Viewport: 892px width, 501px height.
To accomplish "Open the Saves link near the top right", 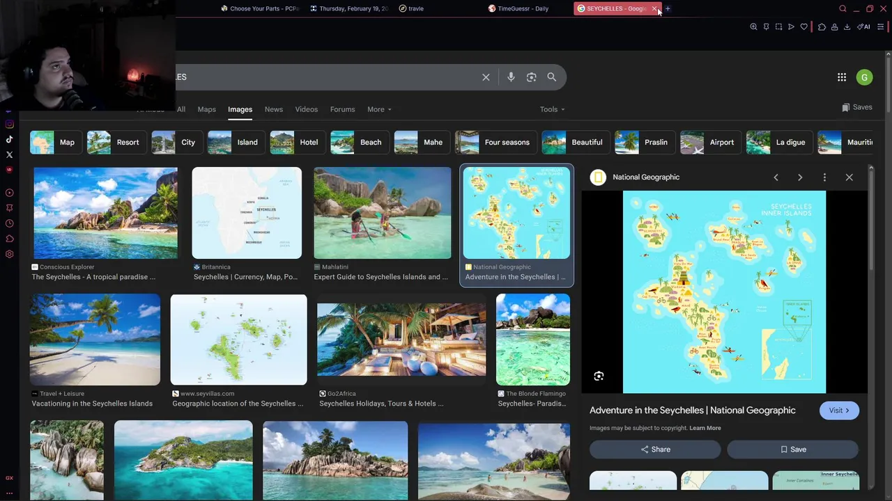I will coord(856,107).
